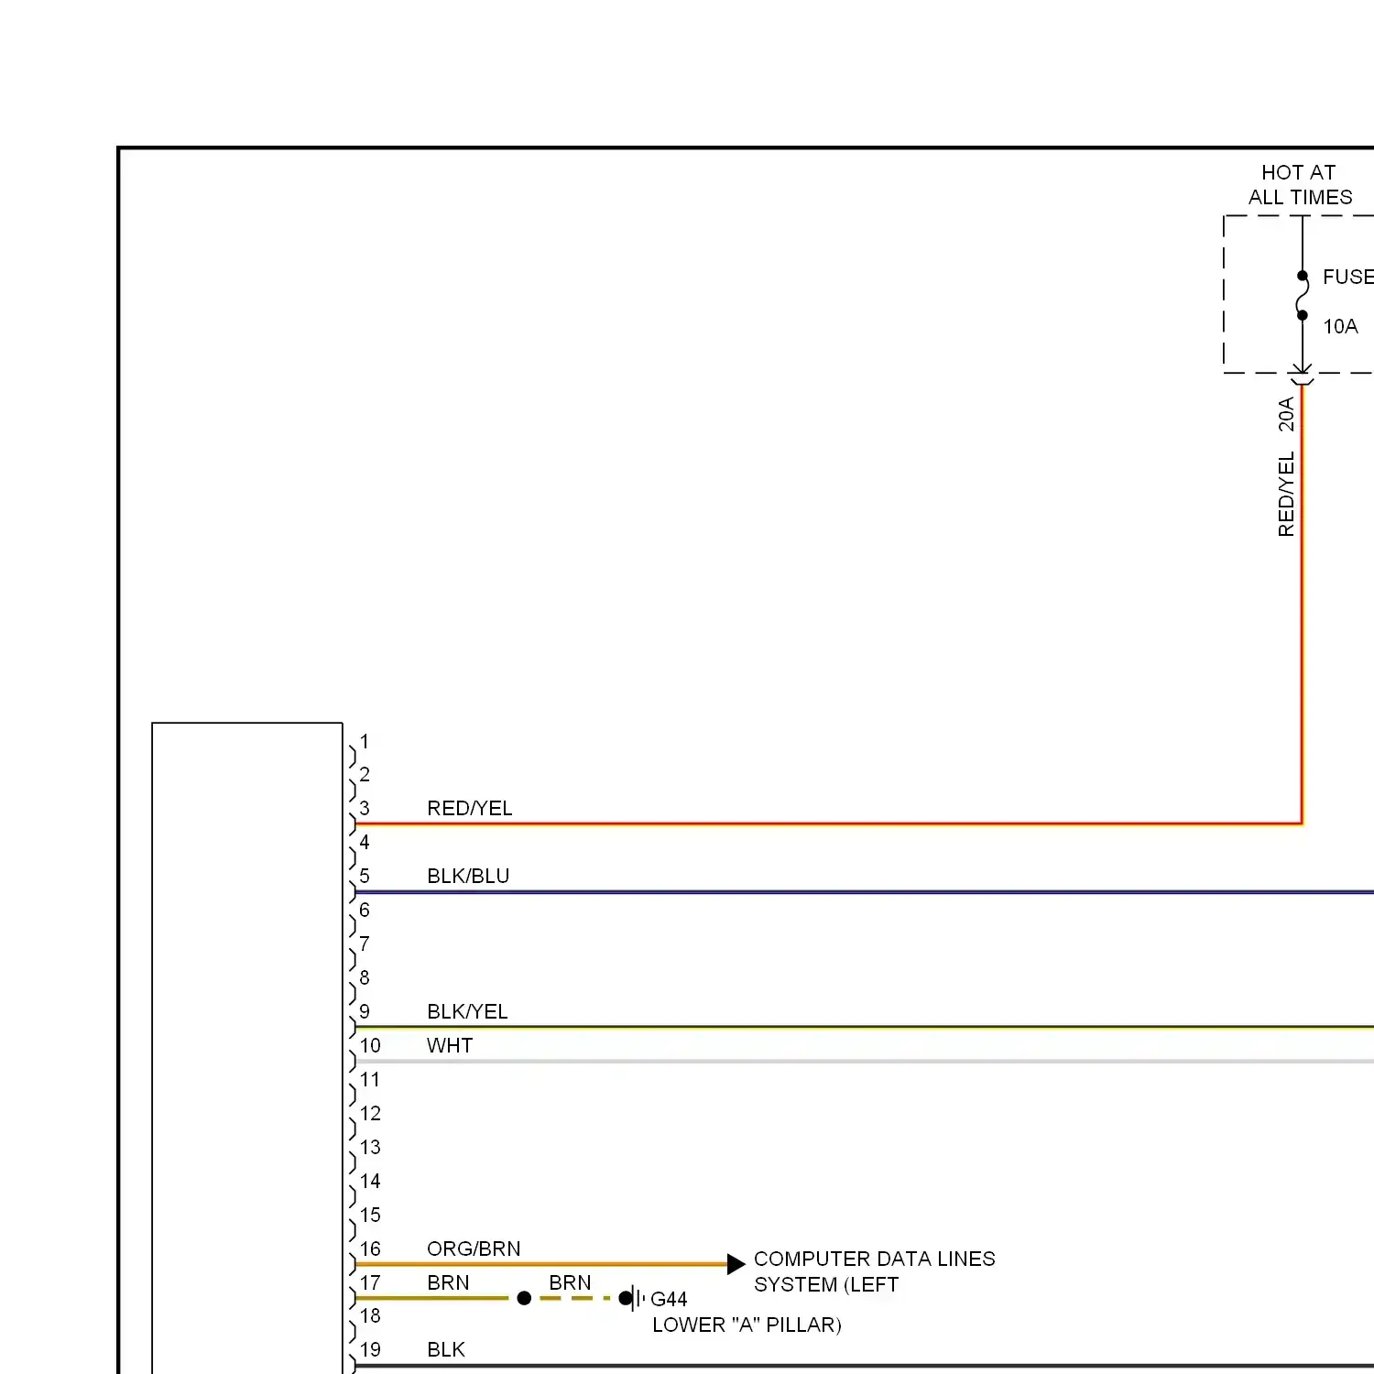Click the black BLK wire line from pin 19

click(864, 1366)
